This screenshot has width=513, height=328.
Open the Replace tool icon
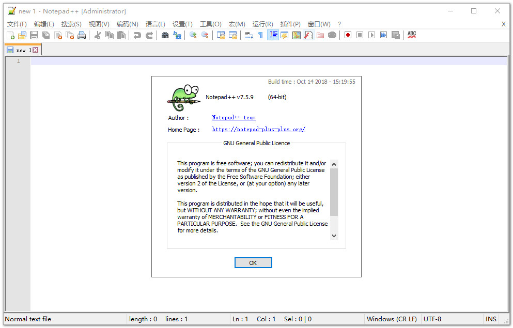pos(177,35)
